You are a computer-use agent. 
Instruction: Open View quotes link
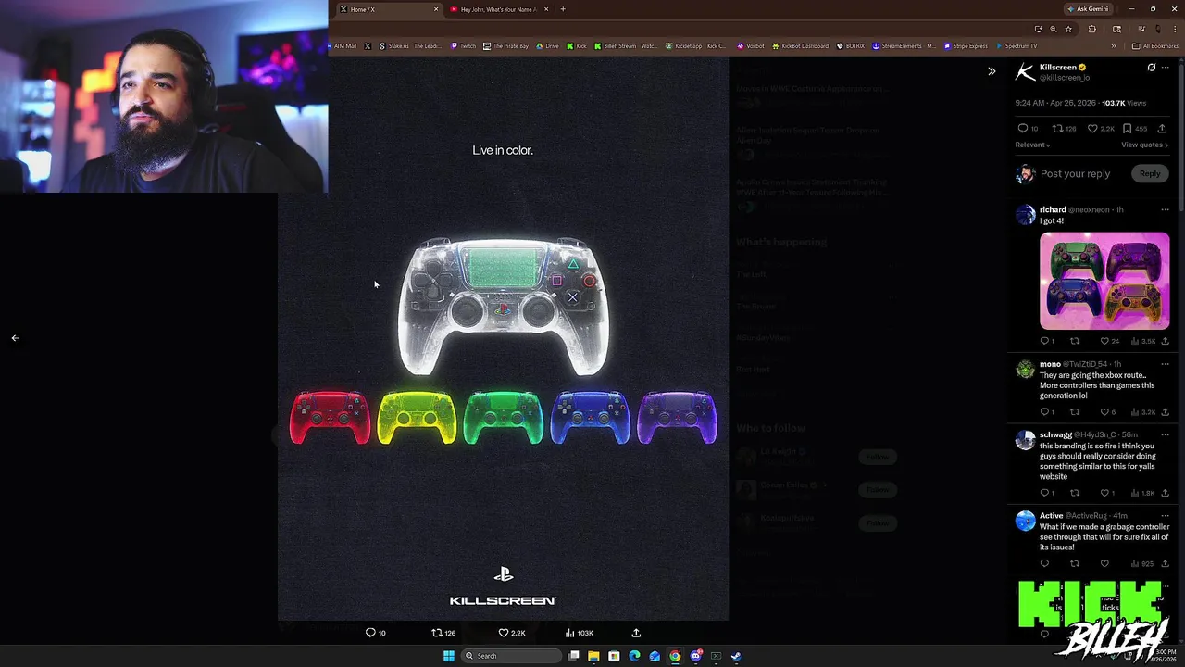coord(1145,145)
